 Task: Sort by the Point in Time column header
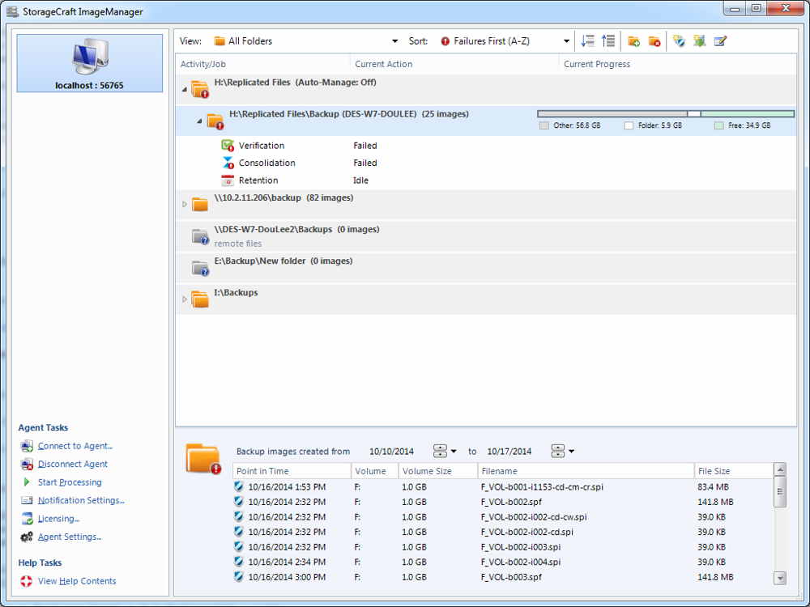[292, 471]
